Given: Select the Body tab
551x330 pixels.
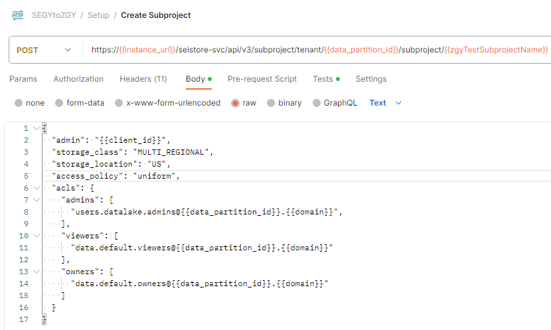Looking at the screenshot, I should (198, 79).
